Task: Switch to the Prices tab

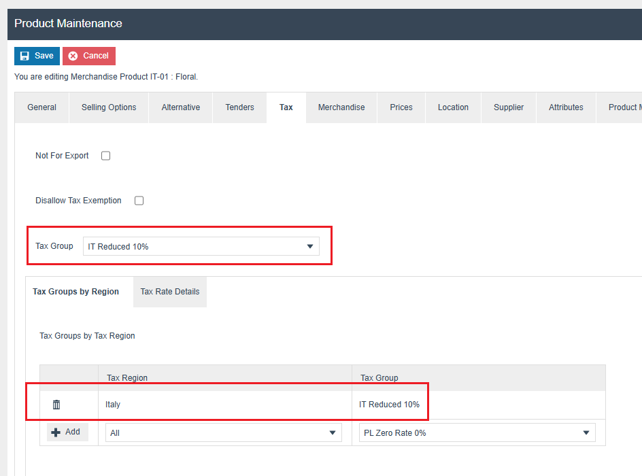Action: tap(401, 107)
